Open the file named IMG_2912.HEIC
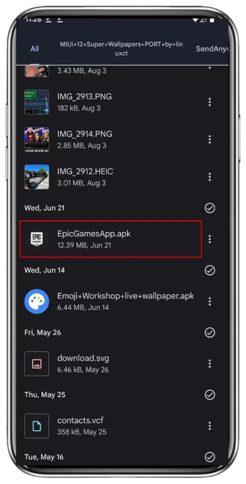Screen dimensions: 246x484 click(x=85, y=172)
